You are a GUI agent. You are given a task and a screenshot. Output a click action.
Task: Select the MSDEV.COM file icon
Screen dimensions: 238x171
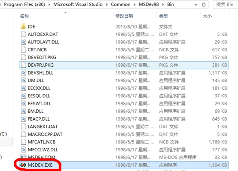23,157
